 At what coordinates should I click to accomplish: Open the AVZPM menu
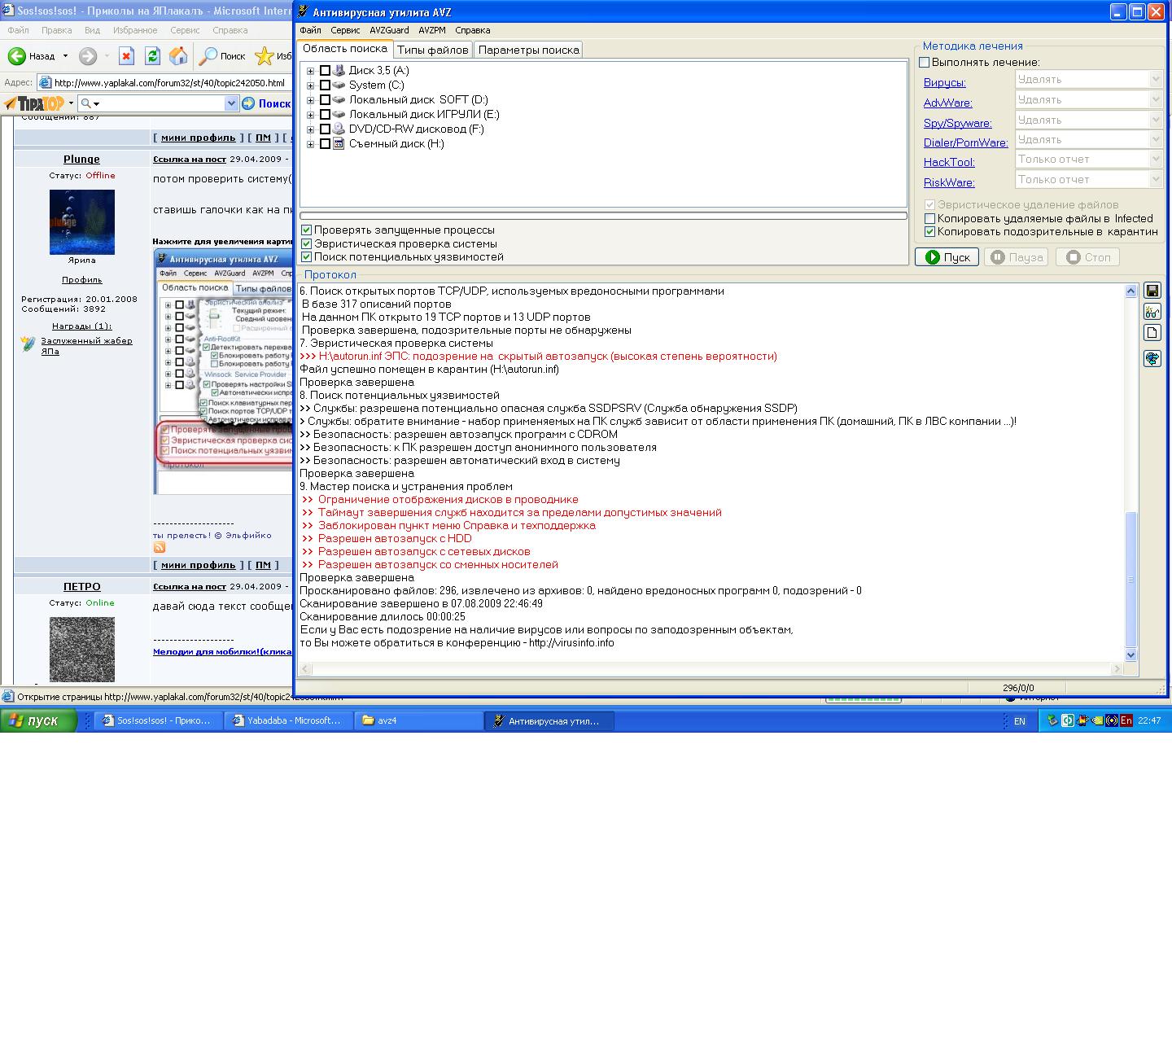(432, 30)
